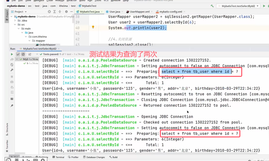269x161 pixels.
Task: Switch to the User.java tab
Action: click(115, 12)
